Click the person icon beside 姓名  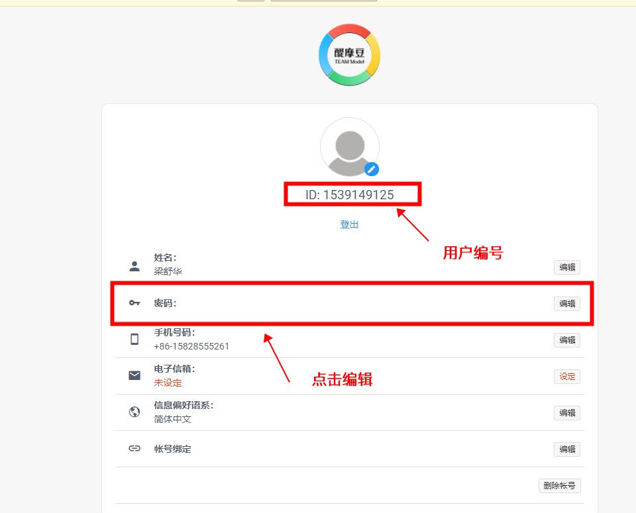134,267
